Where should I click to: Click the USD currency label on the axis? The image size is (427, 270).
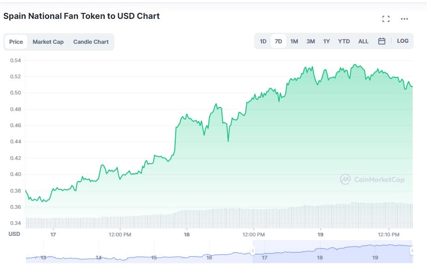(14, 234)
